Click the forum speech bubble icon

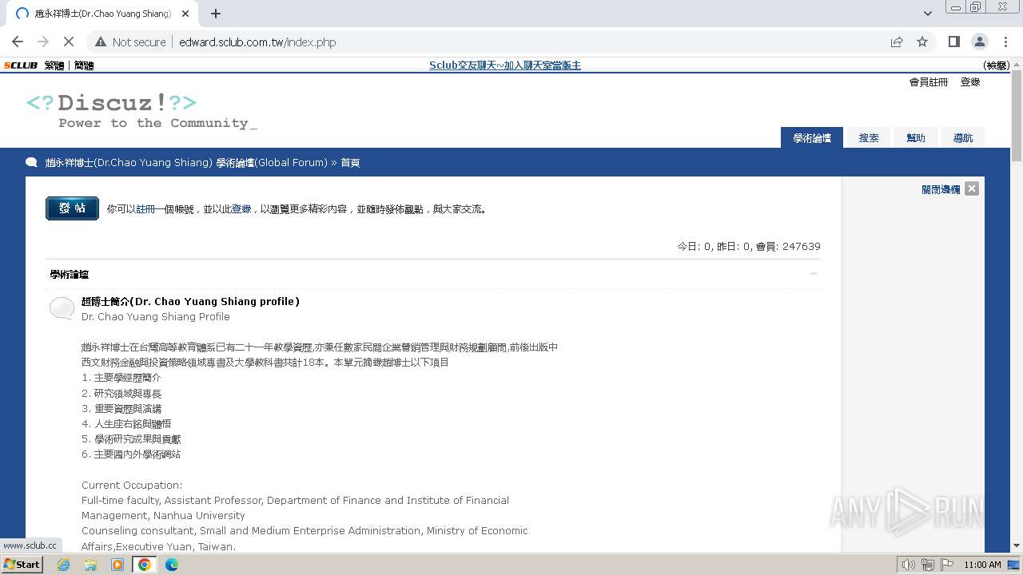tap(62, 308)
